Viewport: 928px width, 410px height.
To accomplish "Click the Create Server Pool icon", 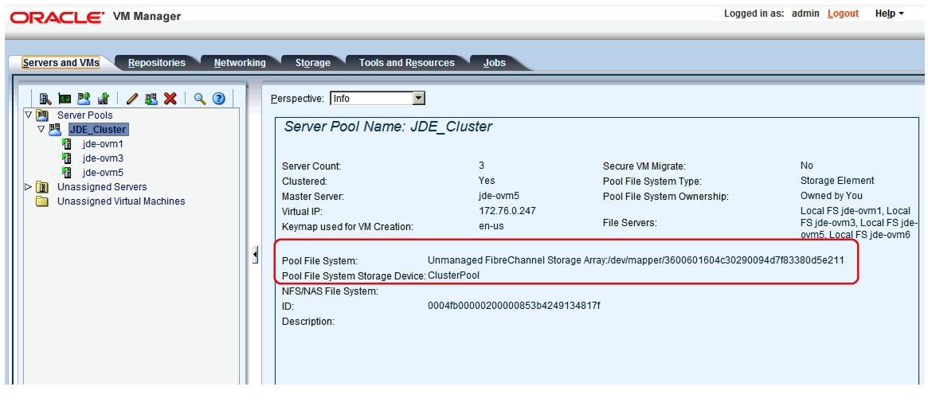I will (84, 99).
